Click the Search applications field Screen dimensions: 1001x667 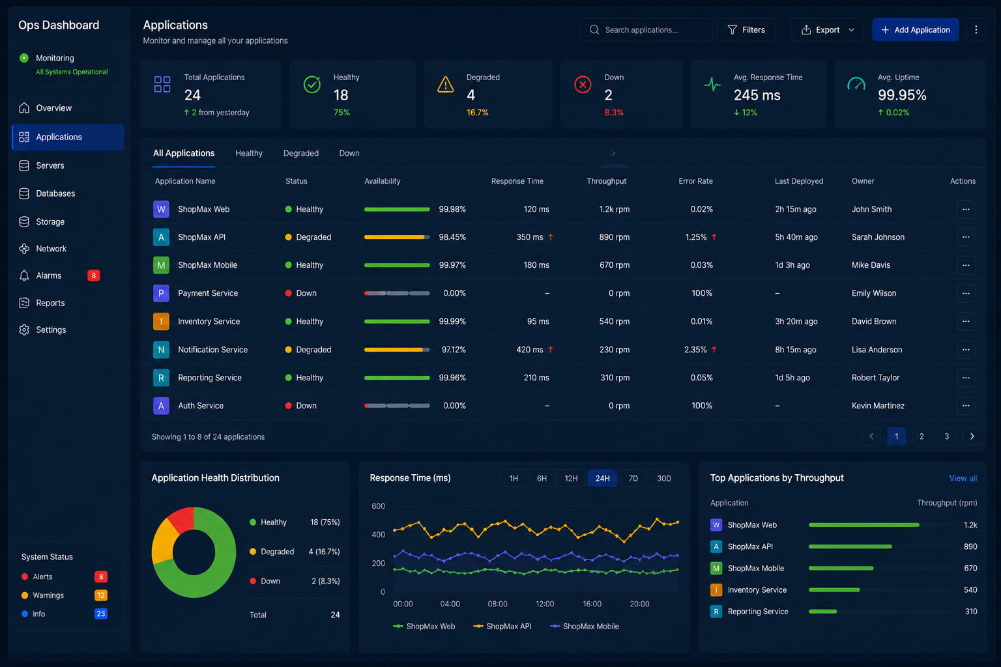tap(646, 30)
